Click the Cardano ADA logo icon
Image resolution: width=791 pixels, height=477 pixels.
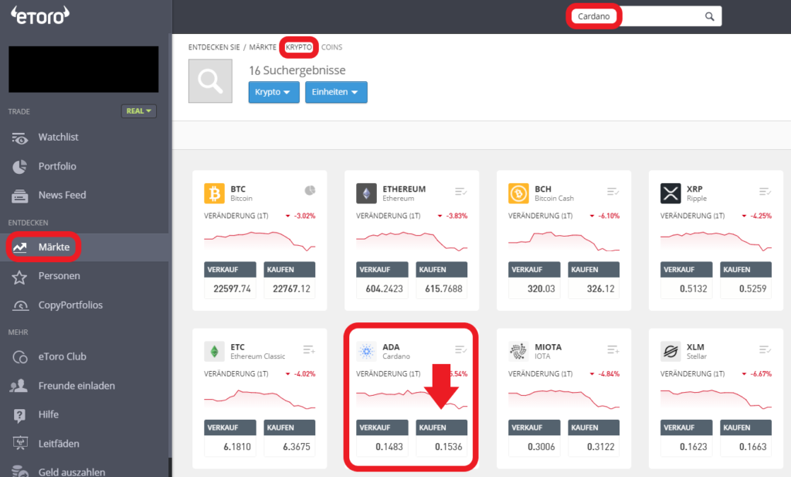point(366,351)
